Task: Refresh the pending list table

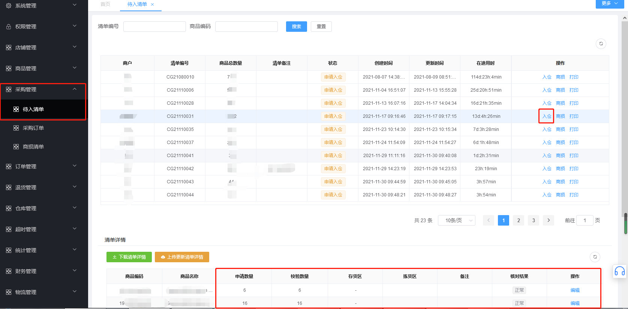Action: coord(601,44)
